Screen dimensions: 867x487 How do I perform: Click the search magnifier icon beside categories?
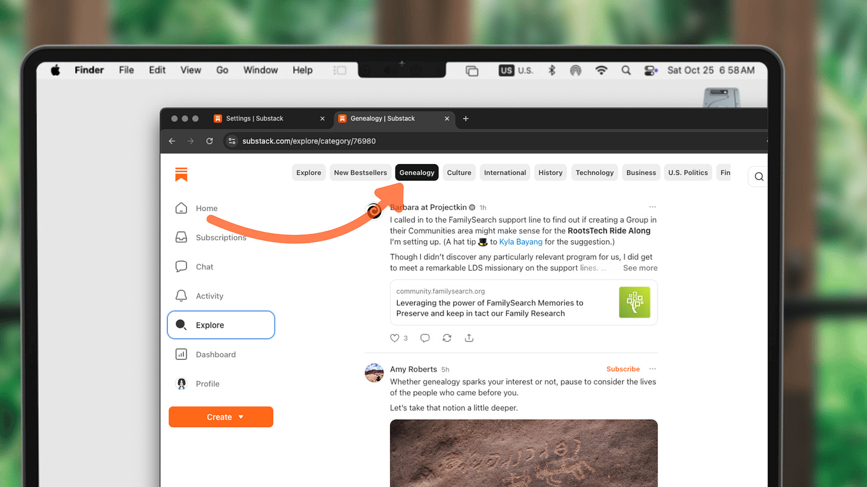[759, 177]
